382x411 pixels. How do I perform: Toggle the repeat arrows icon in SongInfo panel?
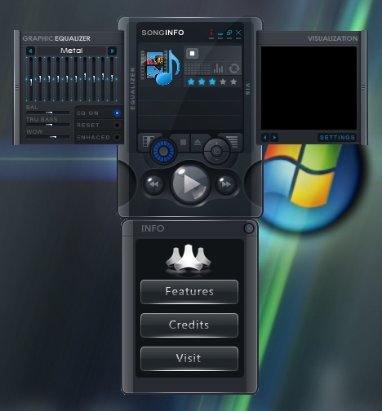[x=233, y=68]
